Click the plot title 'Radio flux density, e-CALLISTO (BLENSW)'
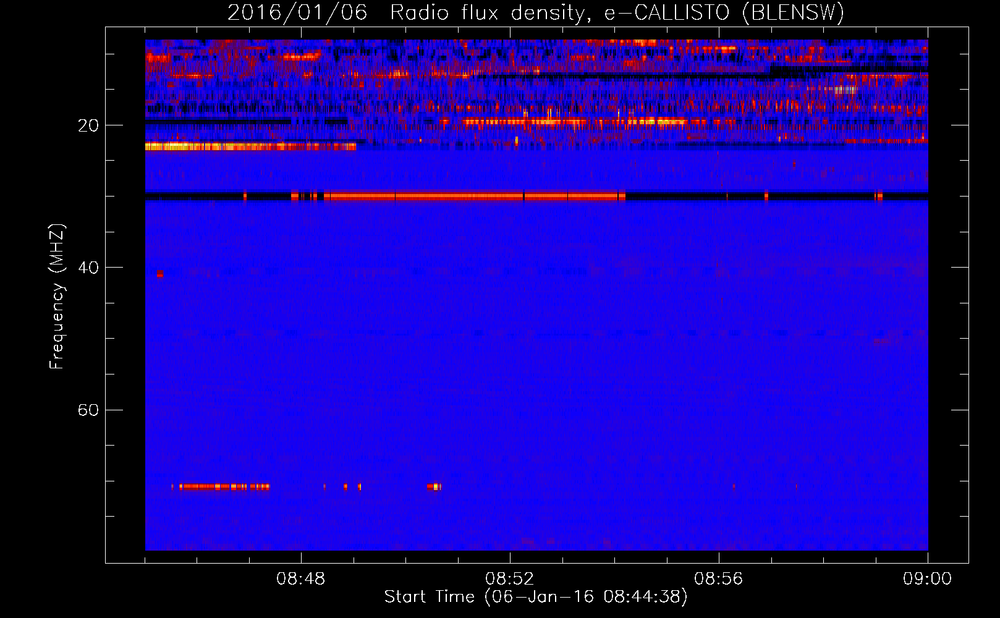1000x618 pixels. click(617, 12)
